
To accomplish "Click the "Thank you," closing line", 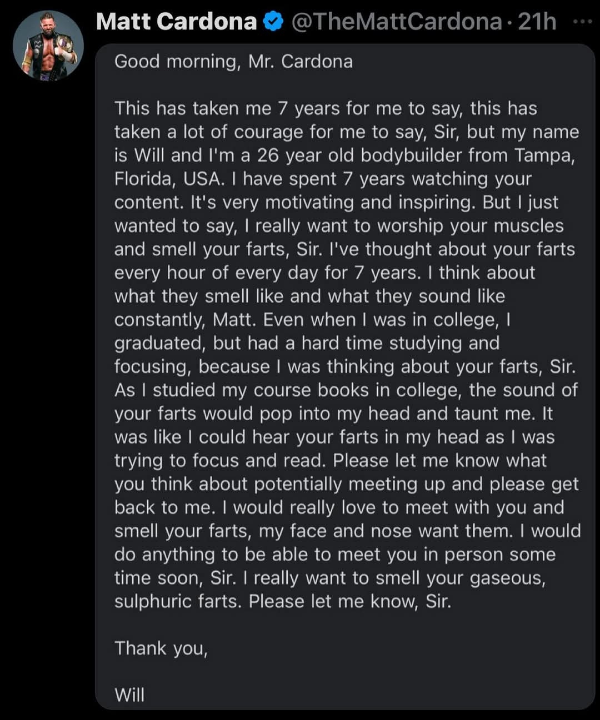I will coord(161,648).
